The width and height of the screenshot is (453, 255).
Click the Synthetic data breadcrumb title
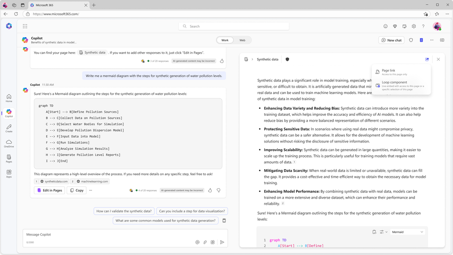coord(268,59)
